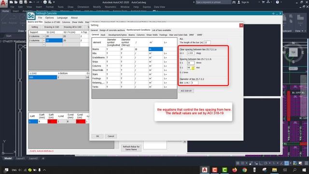
Task: Select the GradeBeams row in element table
Action: point(134,58)
